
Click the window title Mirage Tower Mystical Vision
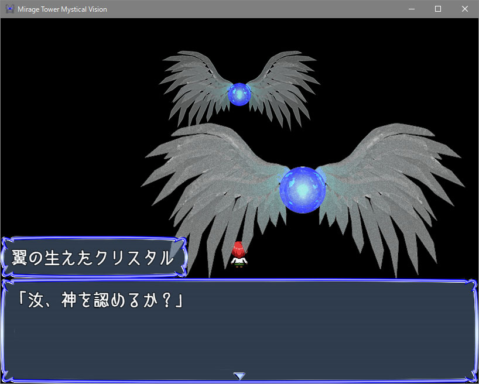62,9
